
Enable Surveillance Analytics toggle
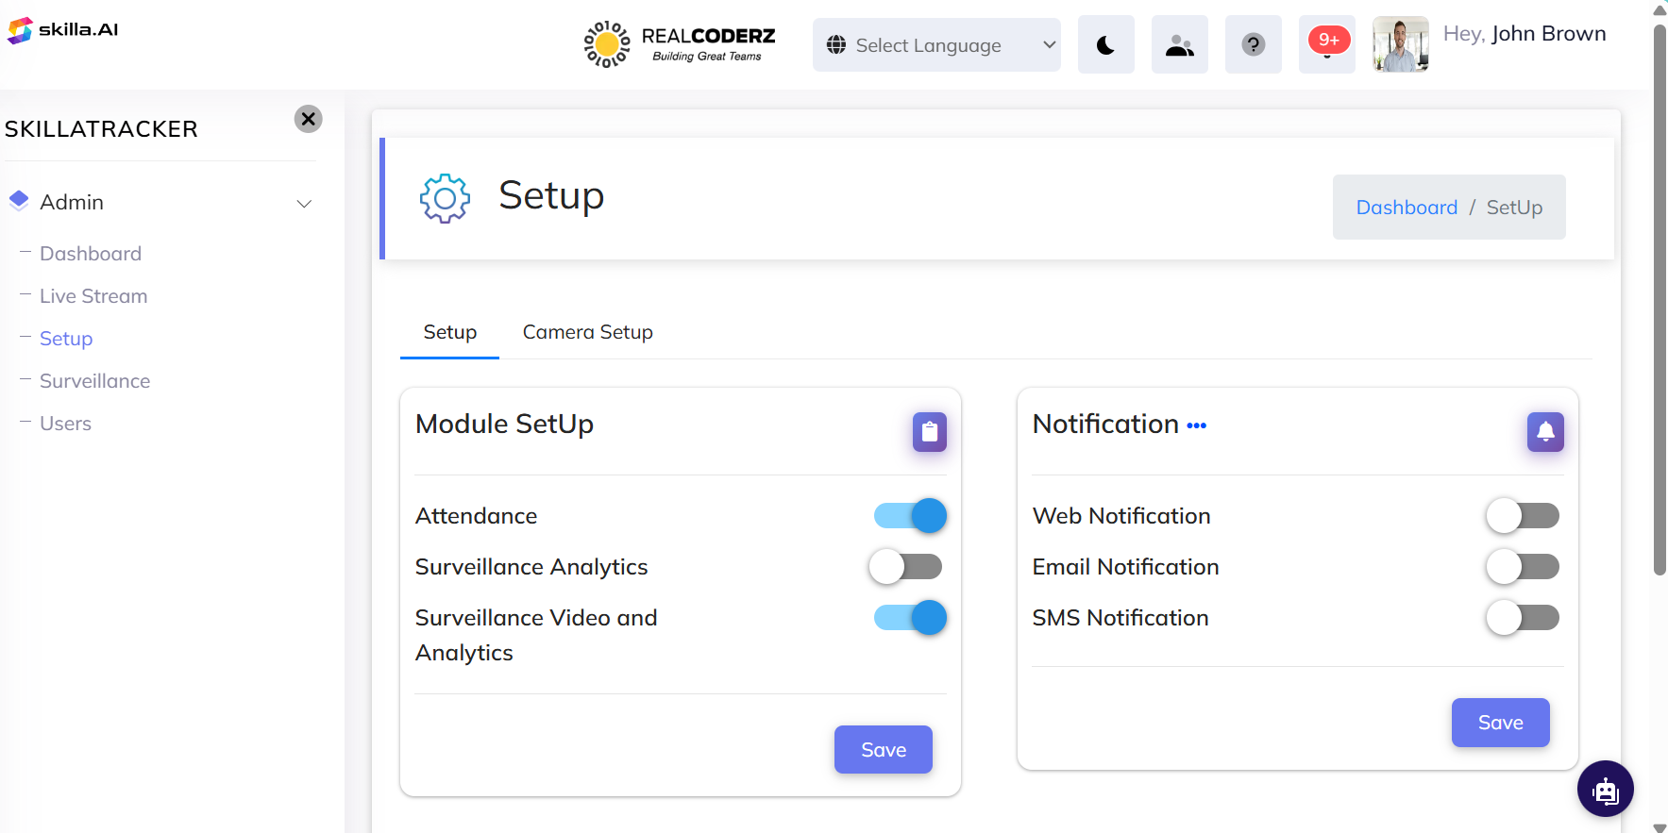[905, 567]
